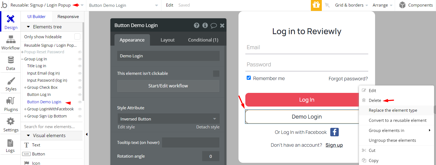This screenshot has width=436, height=165.
Task: Click the gift icon in top bar
Action: tap(316, 5)
